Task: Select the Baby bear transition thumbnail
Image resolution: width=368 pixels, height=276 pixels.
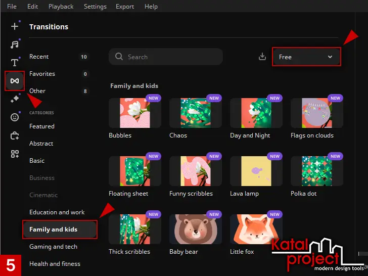Action: pos(196,229)
